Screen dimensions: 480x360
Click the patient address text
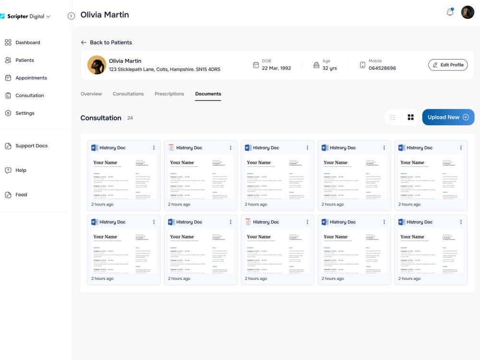pyautogui.click(x=165, y=70)
